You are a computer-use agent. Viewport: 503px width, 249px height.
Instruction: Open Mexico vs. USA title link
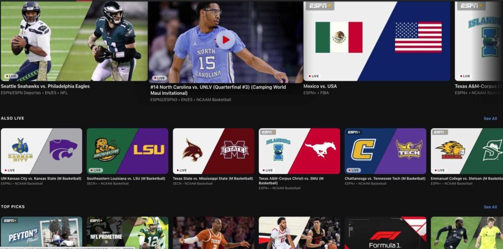320,86
